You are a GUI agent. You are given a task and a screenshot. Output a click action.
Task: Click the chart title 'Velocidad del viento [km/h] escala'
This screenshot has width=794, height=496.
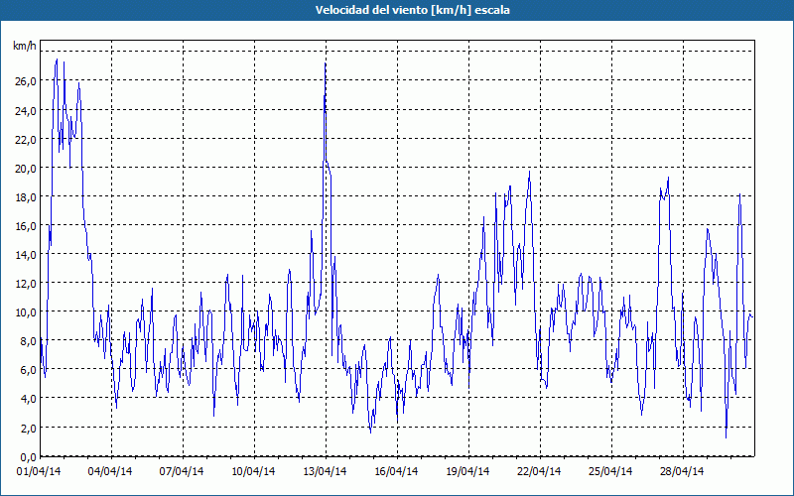click(412, 10)
